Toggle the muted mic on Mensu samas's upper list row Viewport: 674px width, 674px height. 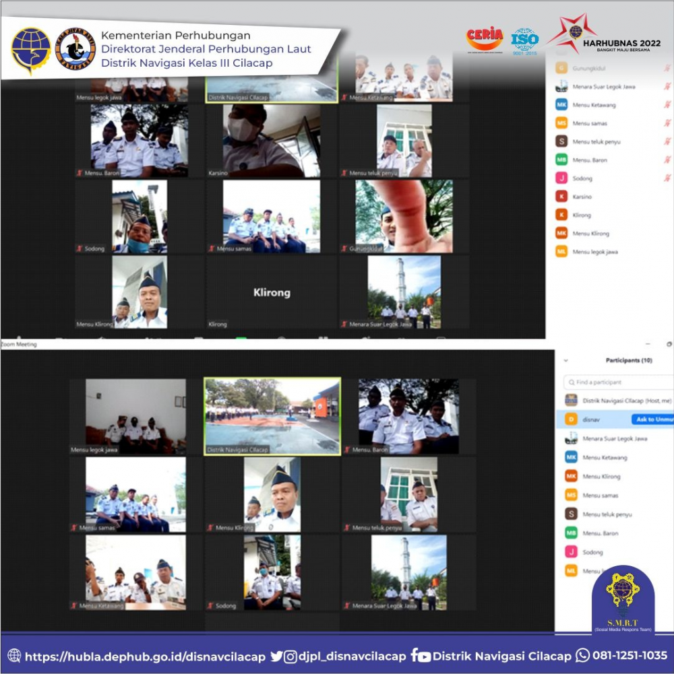667,123
